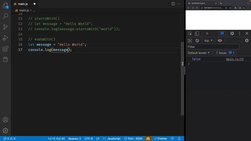This screenshot has width=251, height=141.
Task: Click the errors and warnings count
Action: point(9,139)
